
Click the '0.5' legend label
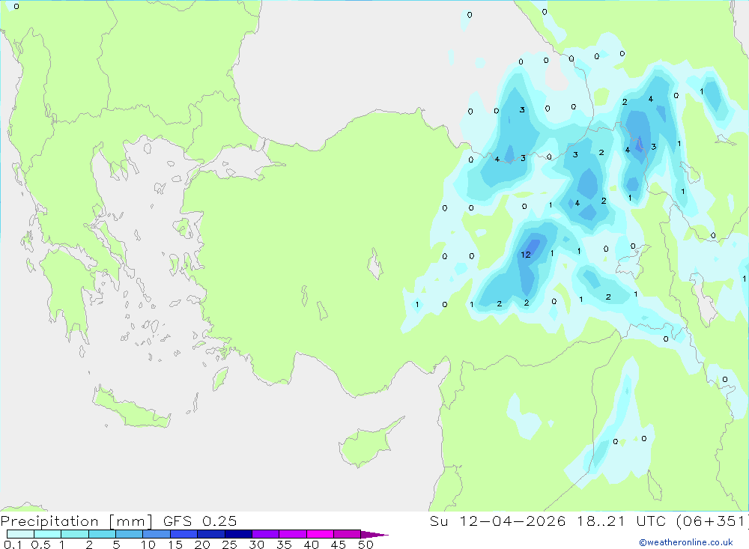coord(40,545)
